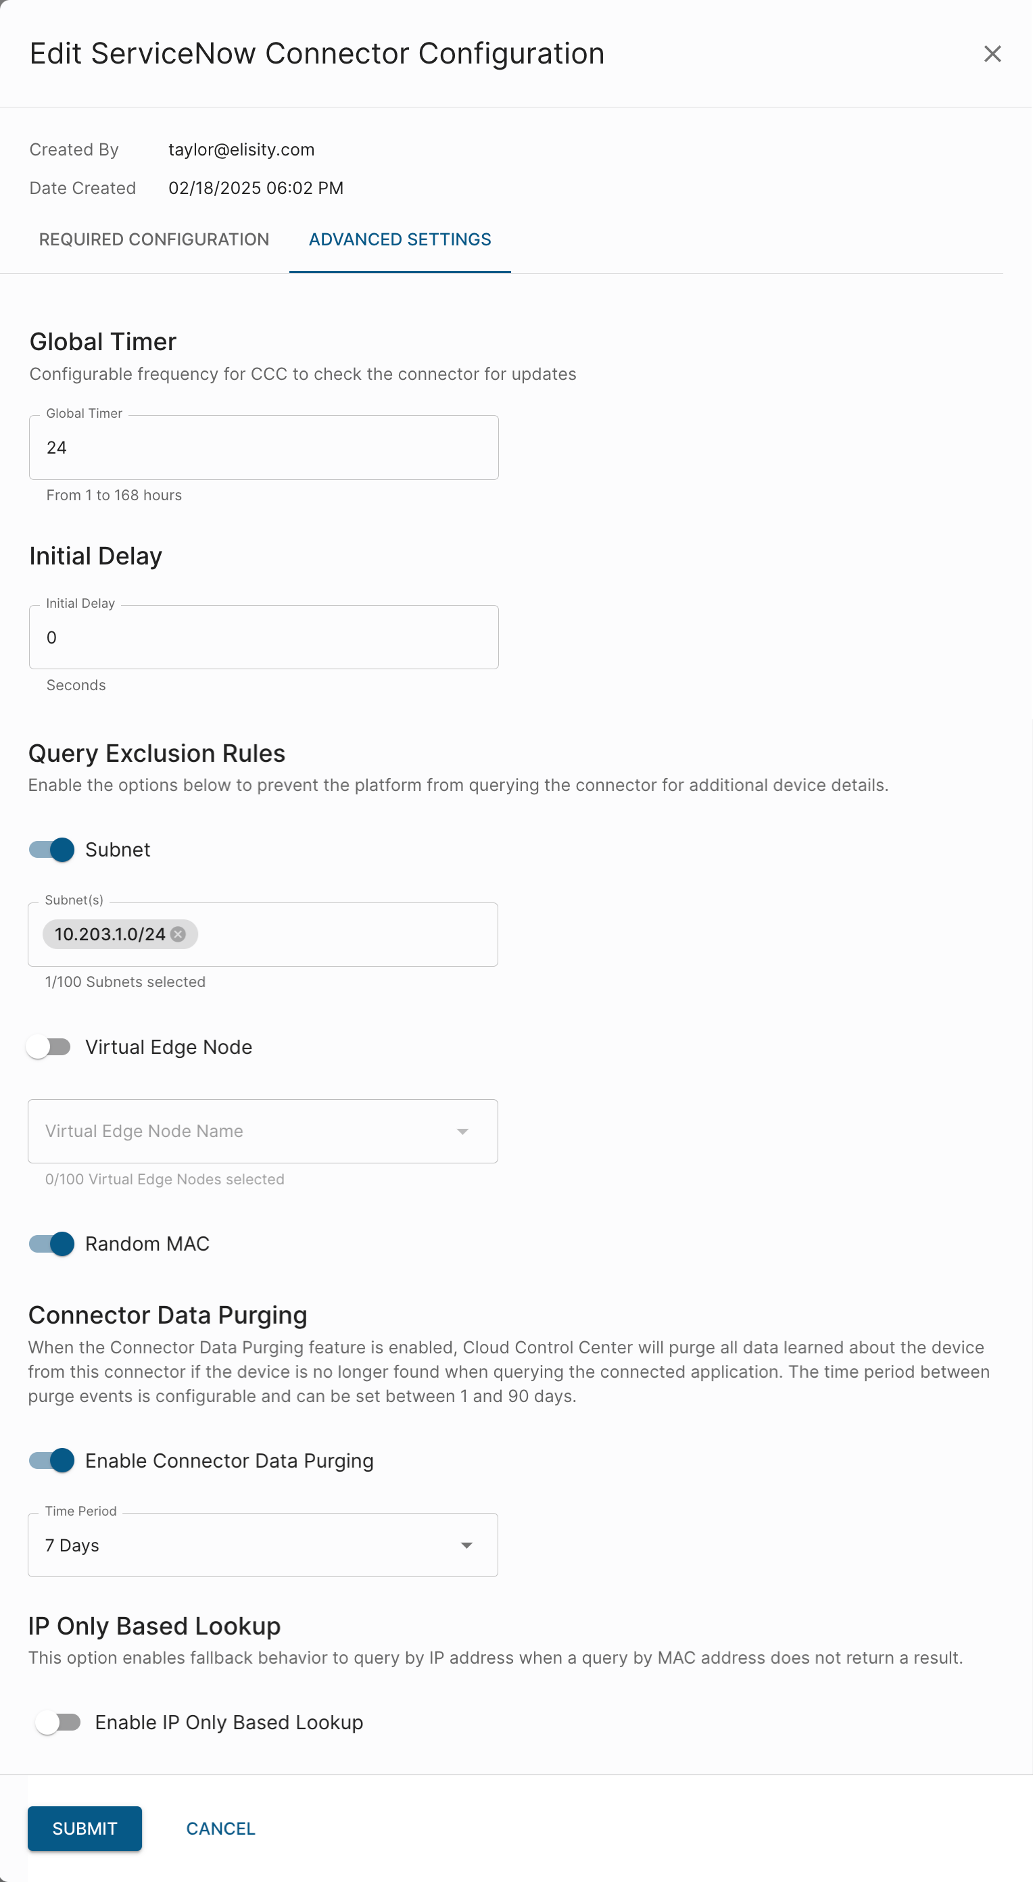Click the 10.203.1.0/24 subnet chip label
Viewport: 1033px width, 1882px height.
coord(110,934)
